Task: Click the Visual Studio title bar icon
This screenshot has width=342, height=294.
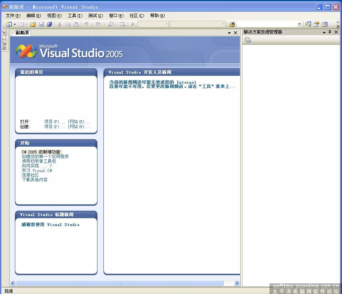Action: pyautogui.click(x=5, y=7)
